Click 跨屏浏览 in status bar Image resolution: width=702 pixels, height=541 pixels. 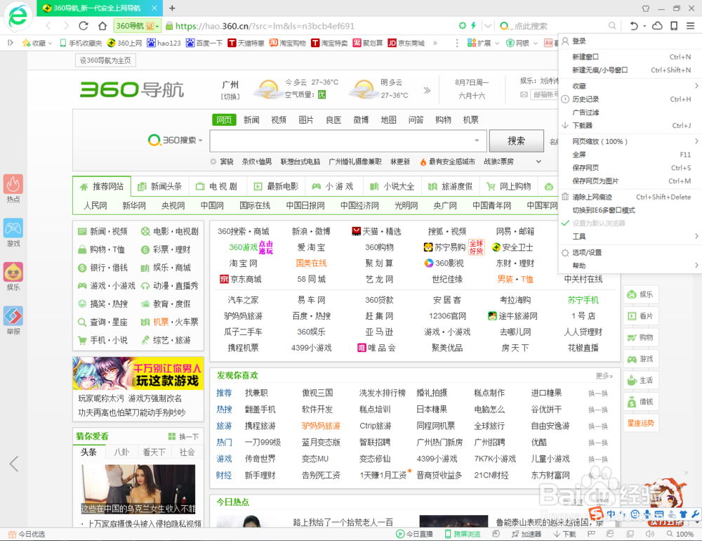[x=463, y=534]
